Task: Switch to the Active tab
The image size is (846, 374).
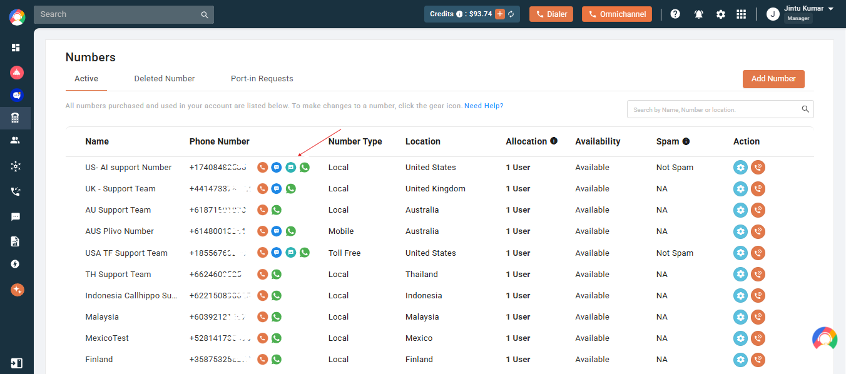Action: point(86,79)
